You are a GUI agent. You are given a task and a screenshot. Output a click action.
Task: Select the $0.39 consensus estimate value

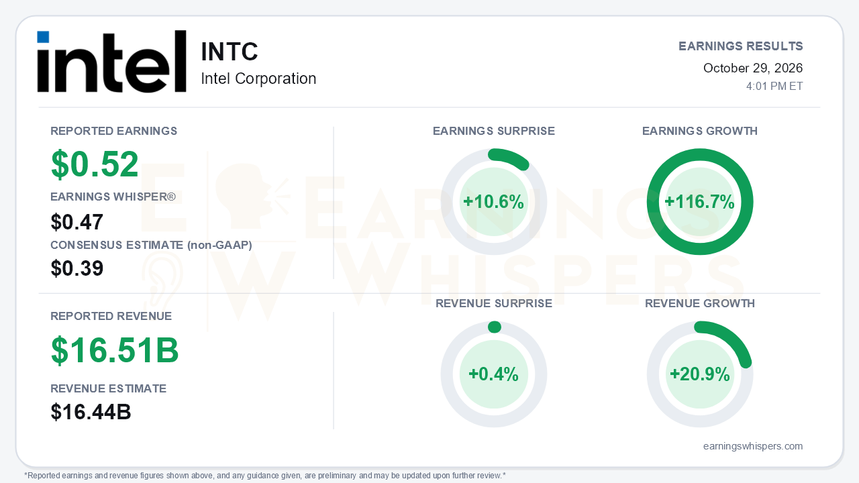click(x=77, y=268)
